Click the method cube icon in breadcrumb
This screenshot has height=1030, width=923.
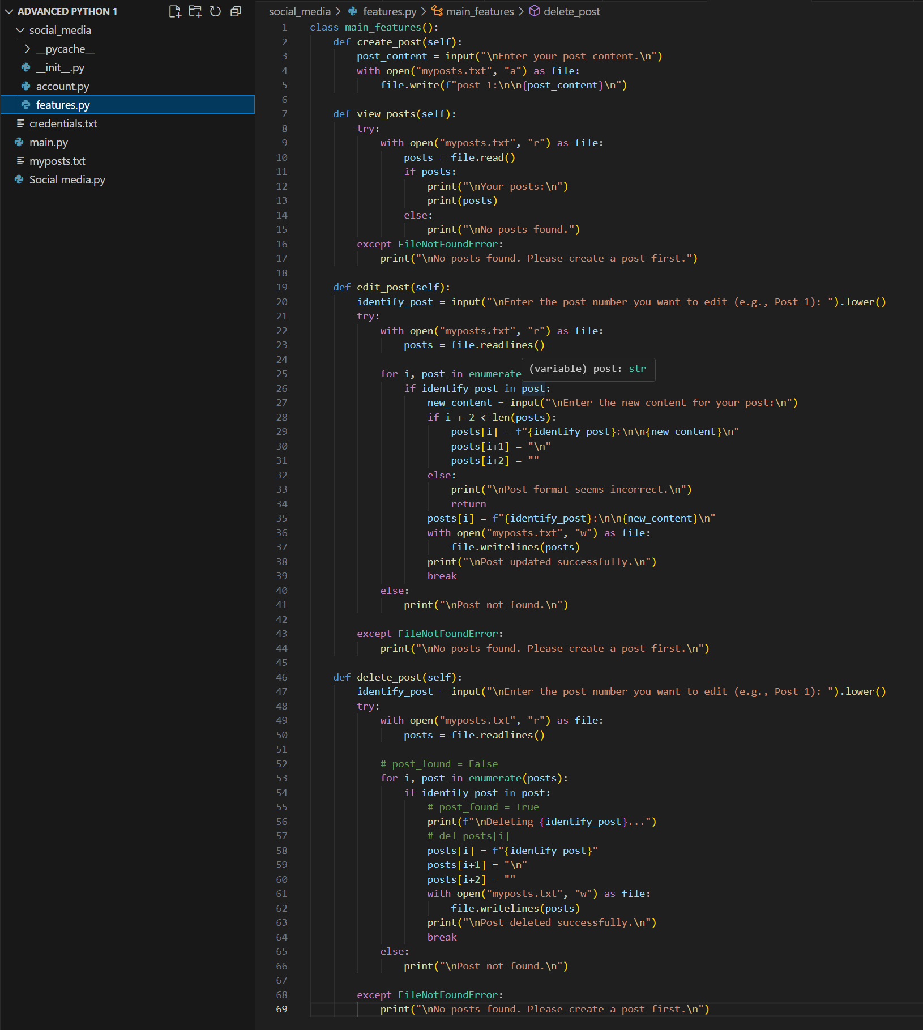[x=534, y=11]
